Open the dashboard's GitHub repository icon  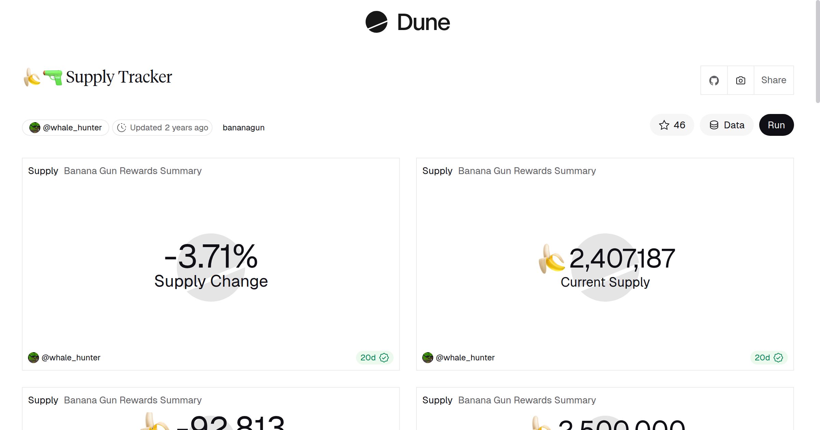[713, 80]
